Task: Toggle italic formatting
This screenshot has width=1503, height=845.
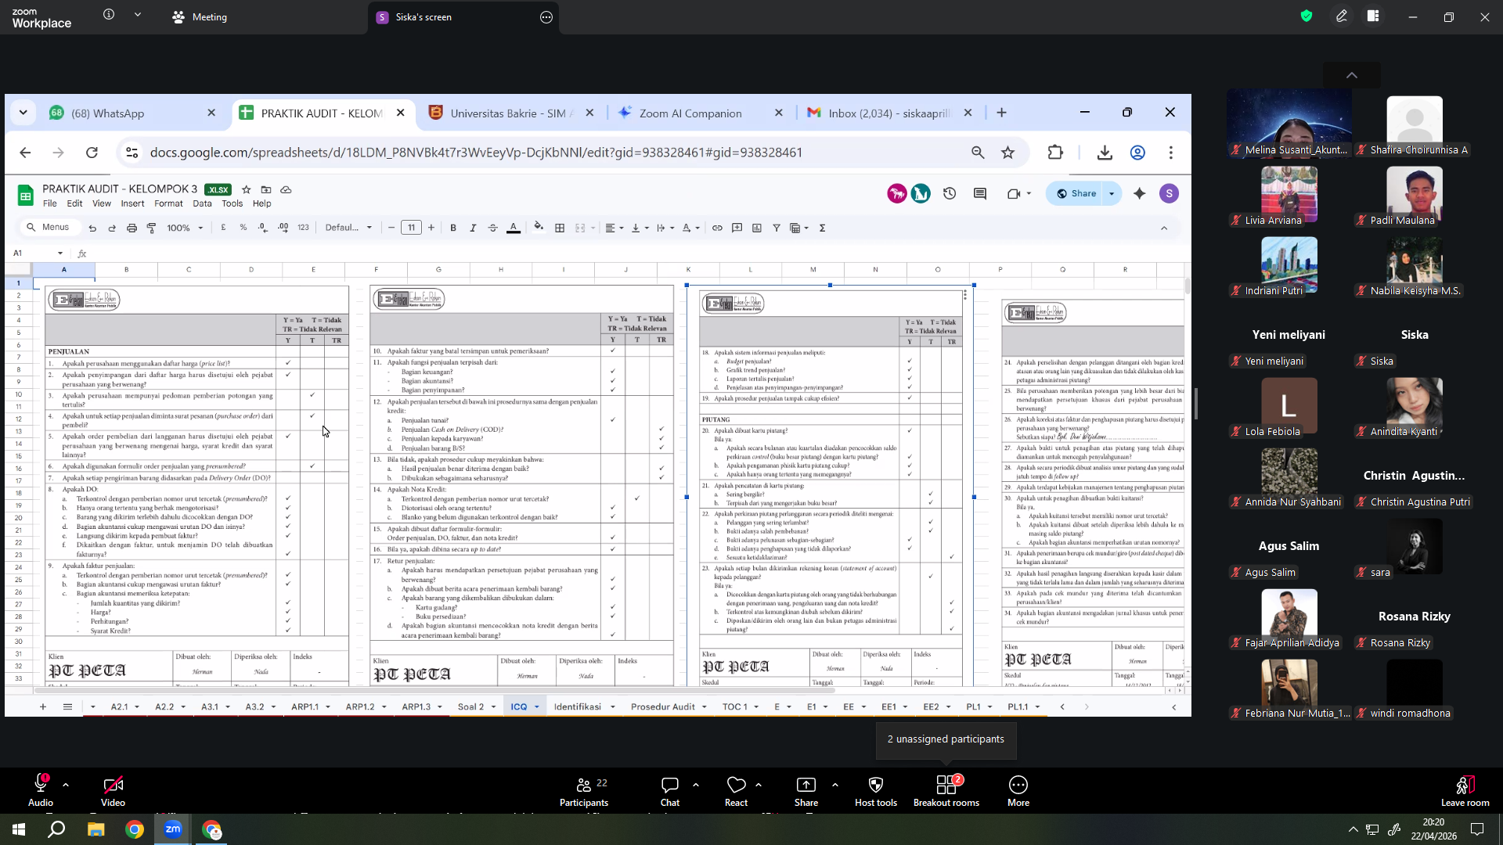Action: point(473,228)
